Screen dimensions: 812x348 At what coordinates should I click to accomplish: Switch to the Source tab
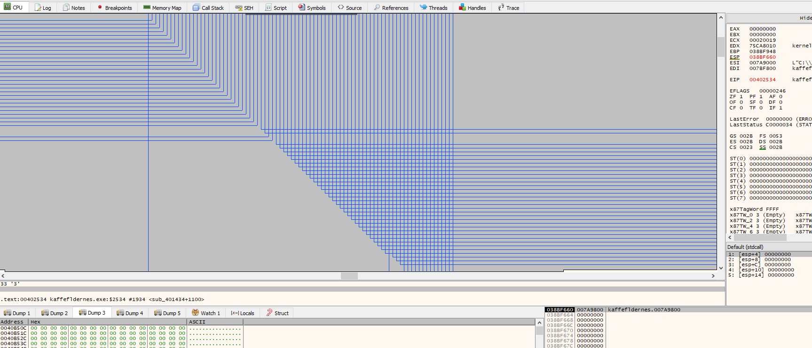350,8
